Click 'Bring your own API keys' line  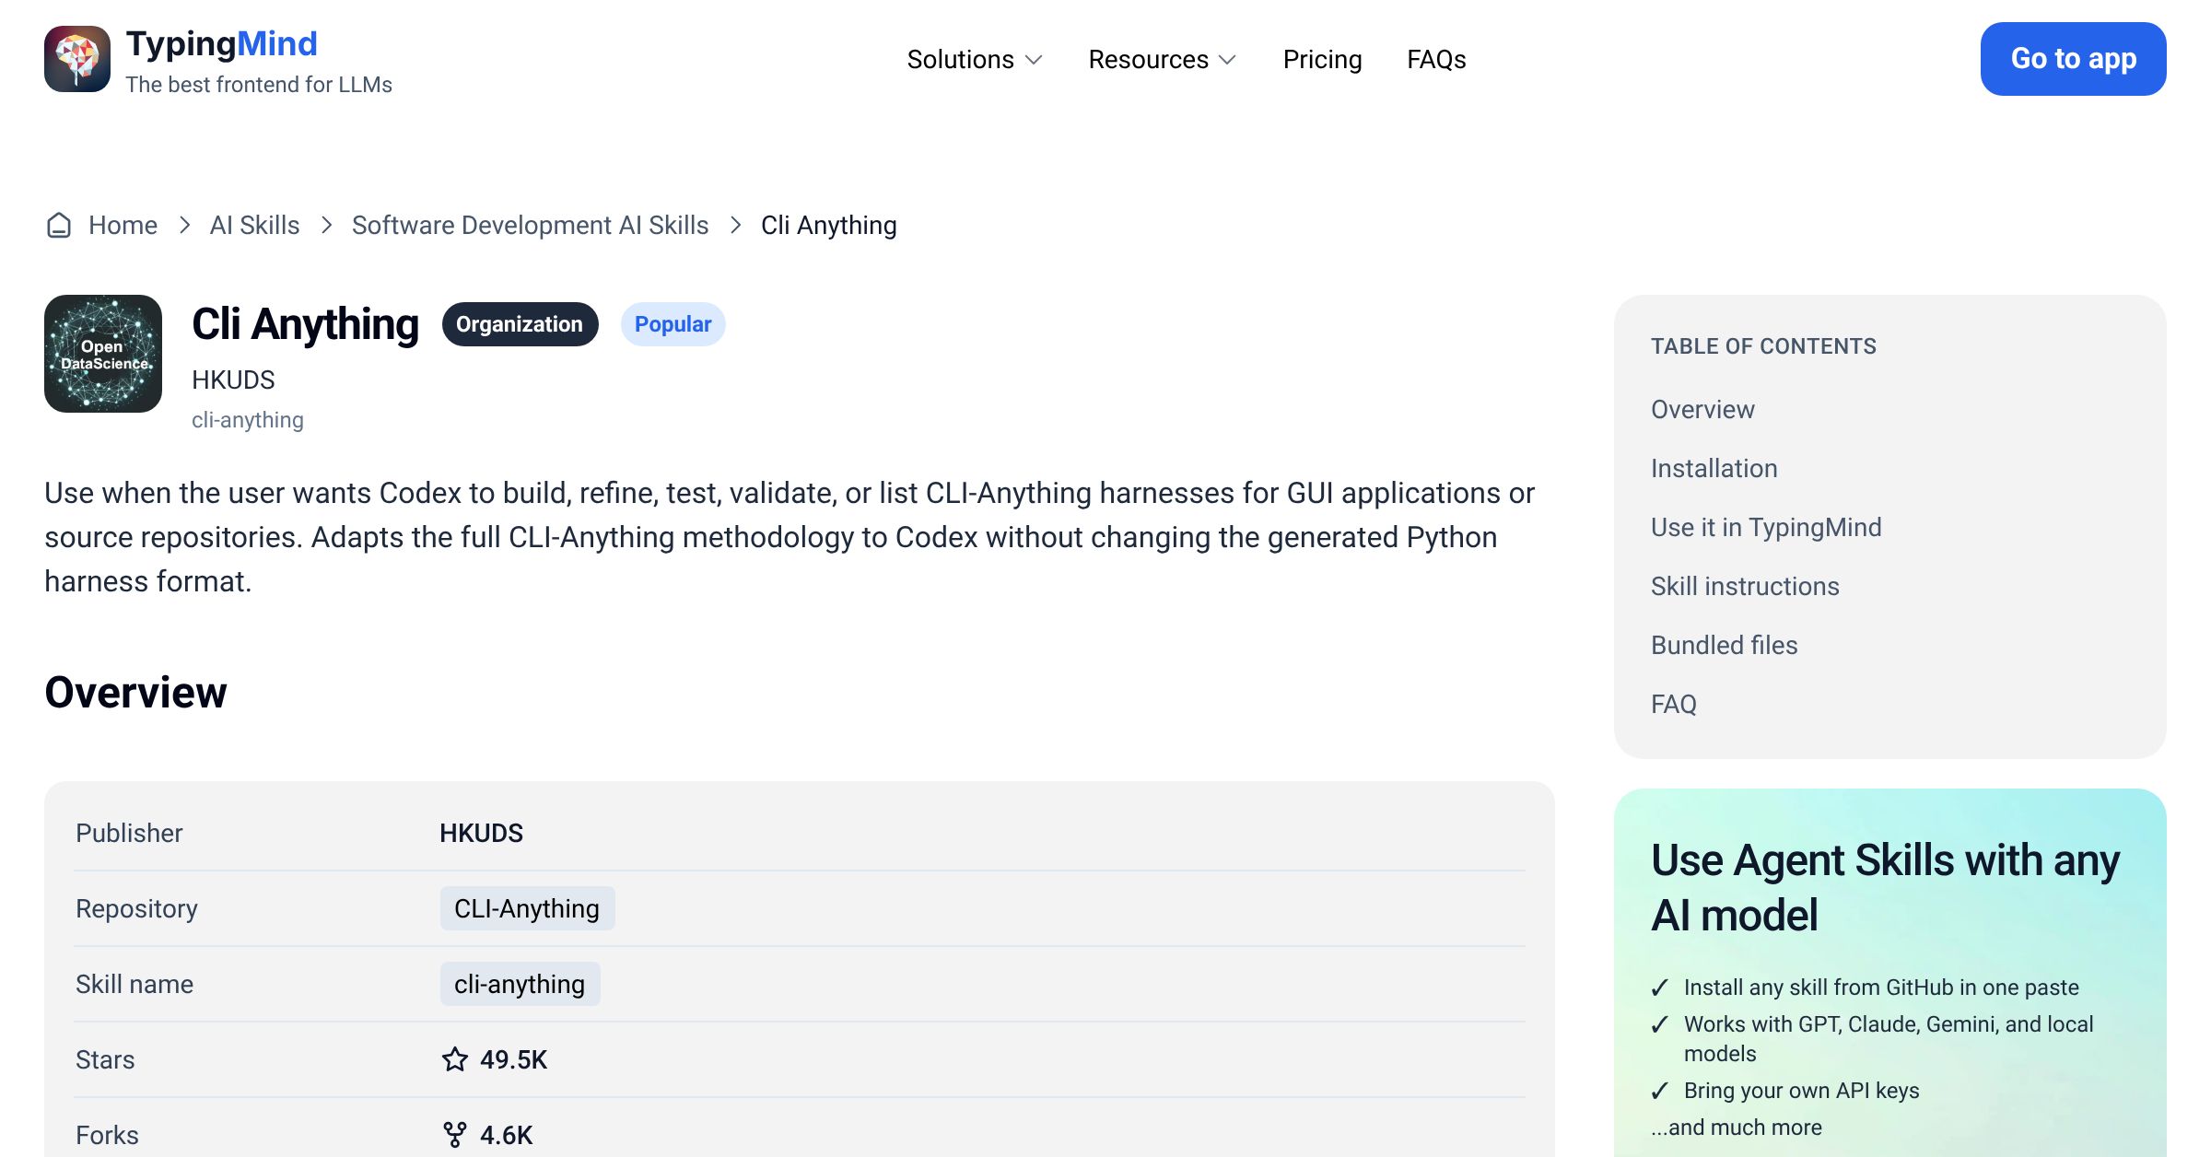coord(1801,1091)
